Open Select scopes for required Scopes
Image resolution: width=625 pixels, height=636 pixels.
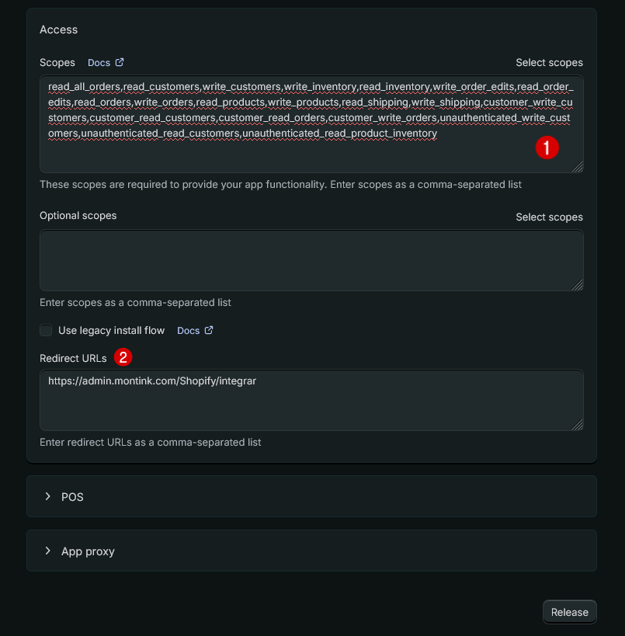click(x=549, y=62)
